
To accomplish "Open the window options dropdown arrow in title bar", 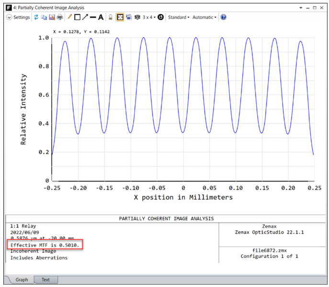I will tap(301, 8).
